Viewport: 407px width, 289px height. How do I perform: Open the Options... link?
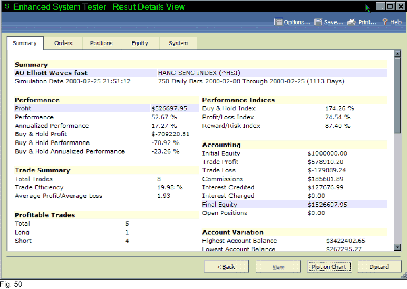[x=297, y=22]
